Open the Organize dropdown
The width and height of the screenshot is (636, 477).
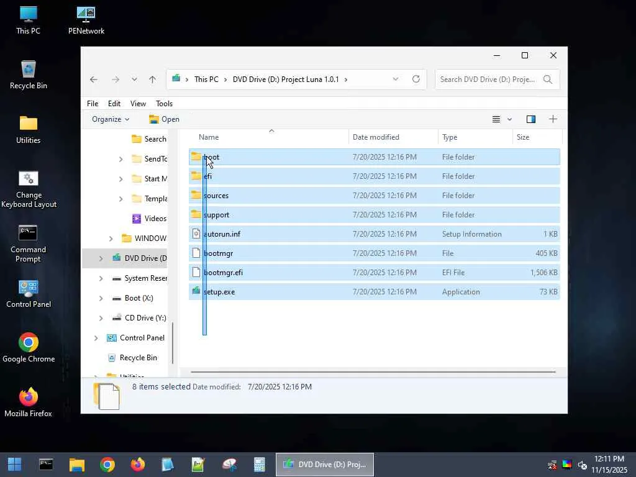[111, 119]
